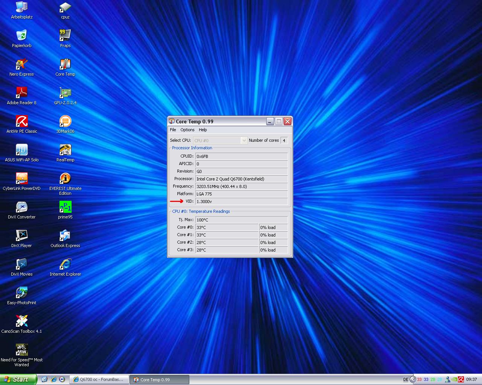
Task: Select the EVEREST Ultimate Edition icon
Action: [x=65, y=184]
